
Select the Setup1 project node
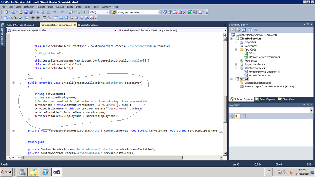pyautogui.click(x=244, y=79)
